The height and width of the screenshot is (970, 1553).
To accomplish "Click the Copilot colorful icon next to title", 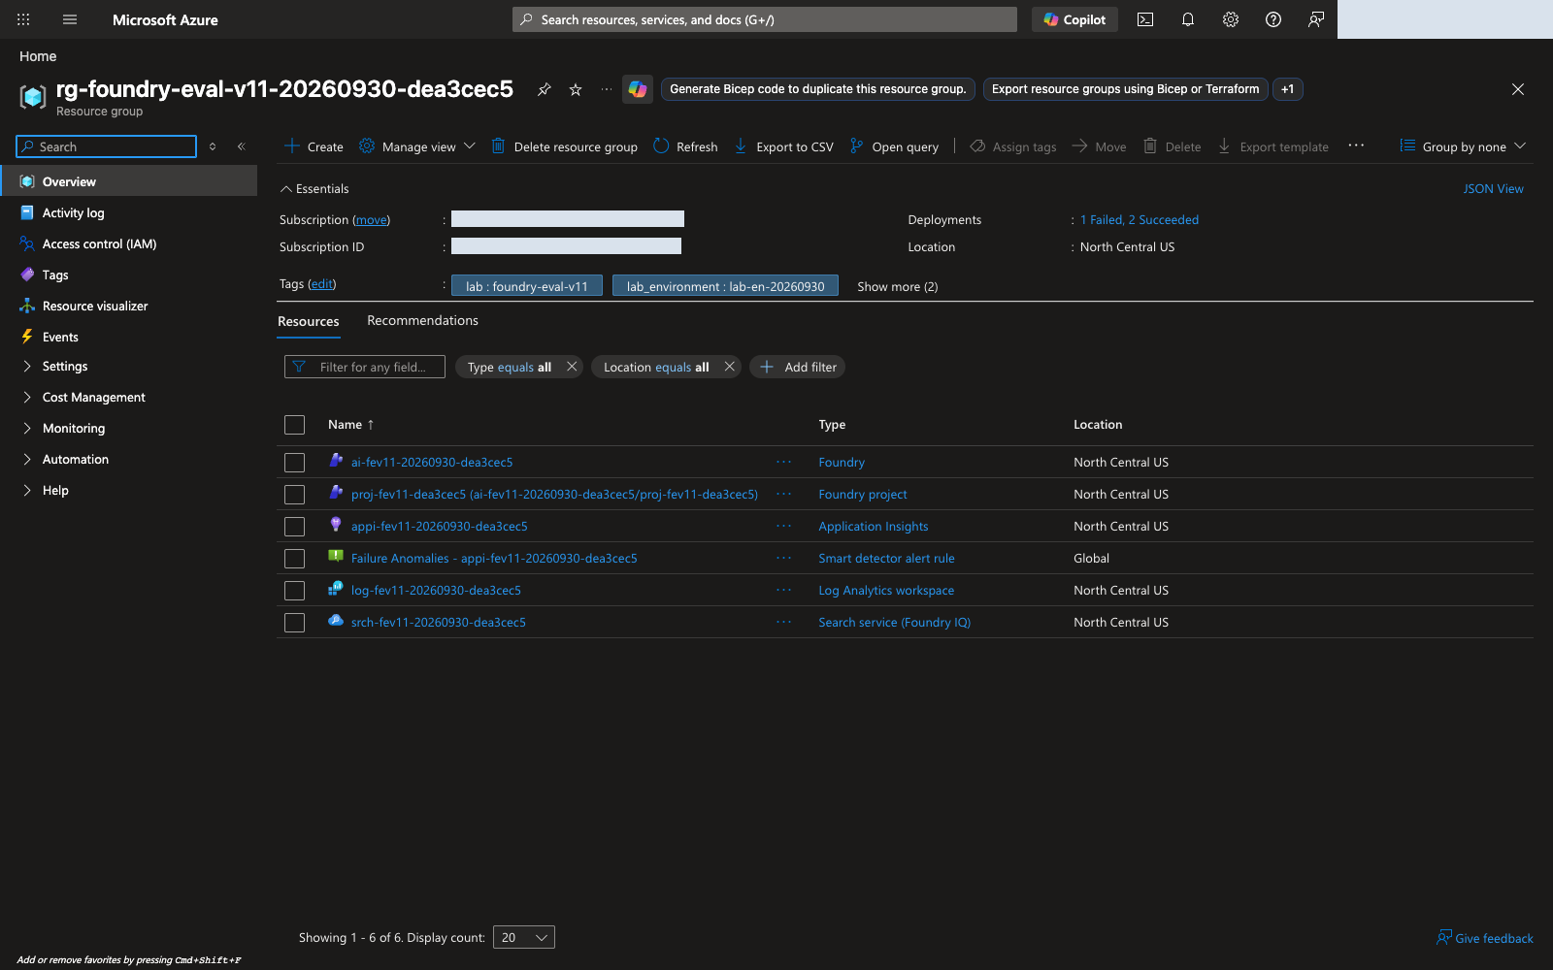I will click(638, 89).
